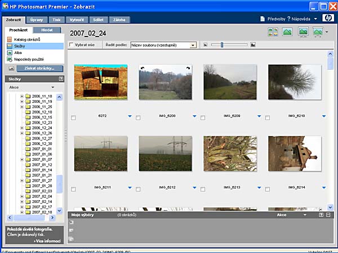
Task: Rotate IMG_6208 thumbnail counter-clockwise
Action: click(143, 68)
